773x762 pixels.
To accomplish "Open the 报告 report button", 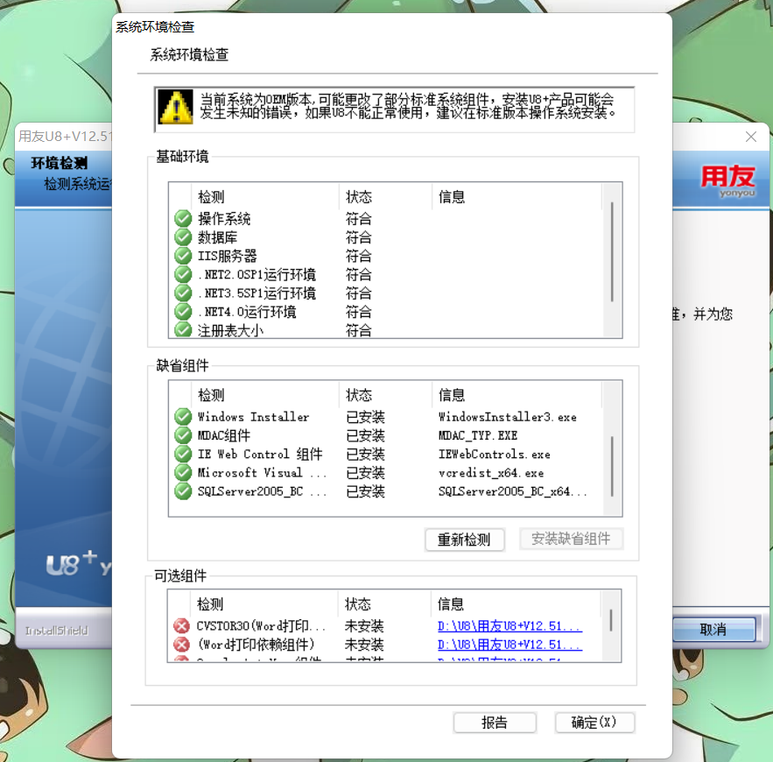I will [495, 723].
